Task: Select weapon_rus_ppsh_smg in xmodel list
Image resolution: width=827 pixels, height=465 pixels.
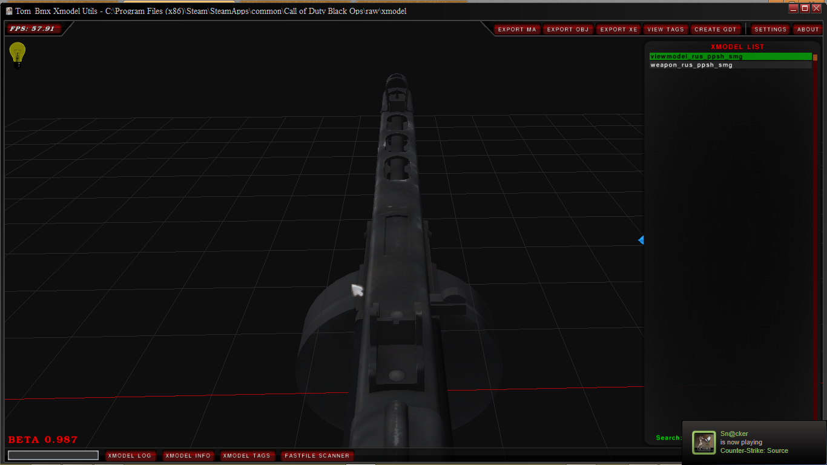Action: tap(730, 65)
